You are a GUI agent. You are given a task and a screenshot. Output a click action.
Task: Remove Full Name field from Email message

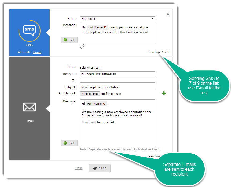[x=104, y=104]
